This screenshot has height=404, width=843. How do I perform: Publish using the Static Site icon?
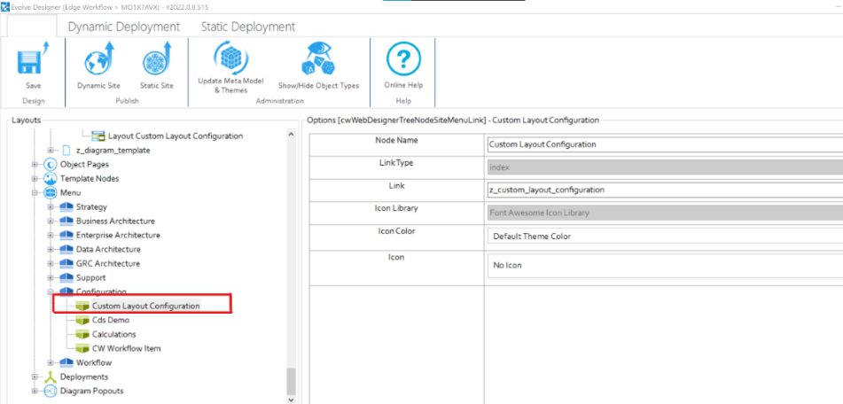click(x=156, y=62)
